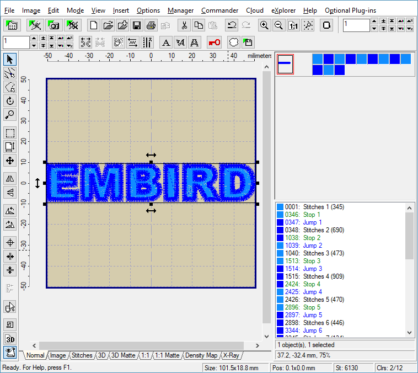Image resolution: width=418 pixels, height=373 pixels.
Task: Click the first color swatch in palette
Action: [x=318, y=58]
